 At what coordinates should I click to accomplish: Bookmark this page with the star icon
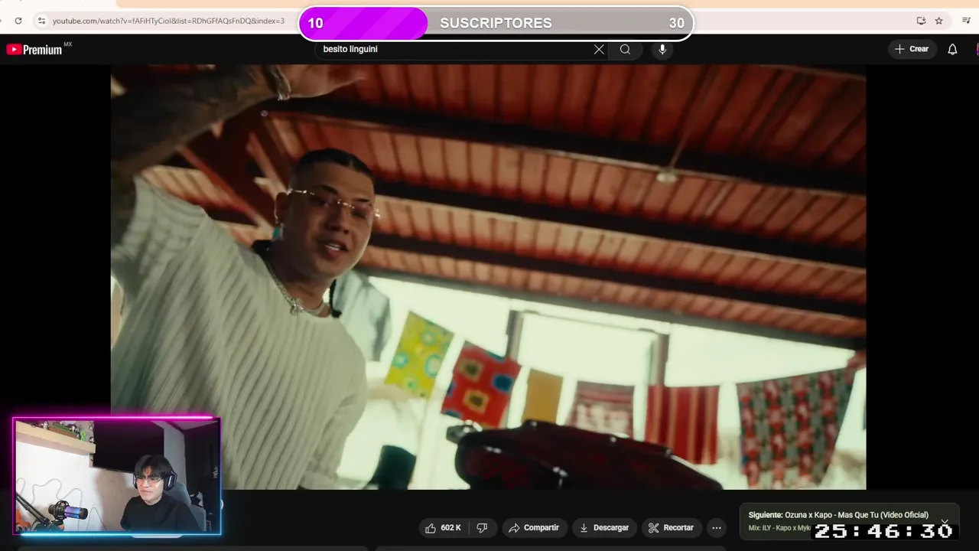[938, 21]
